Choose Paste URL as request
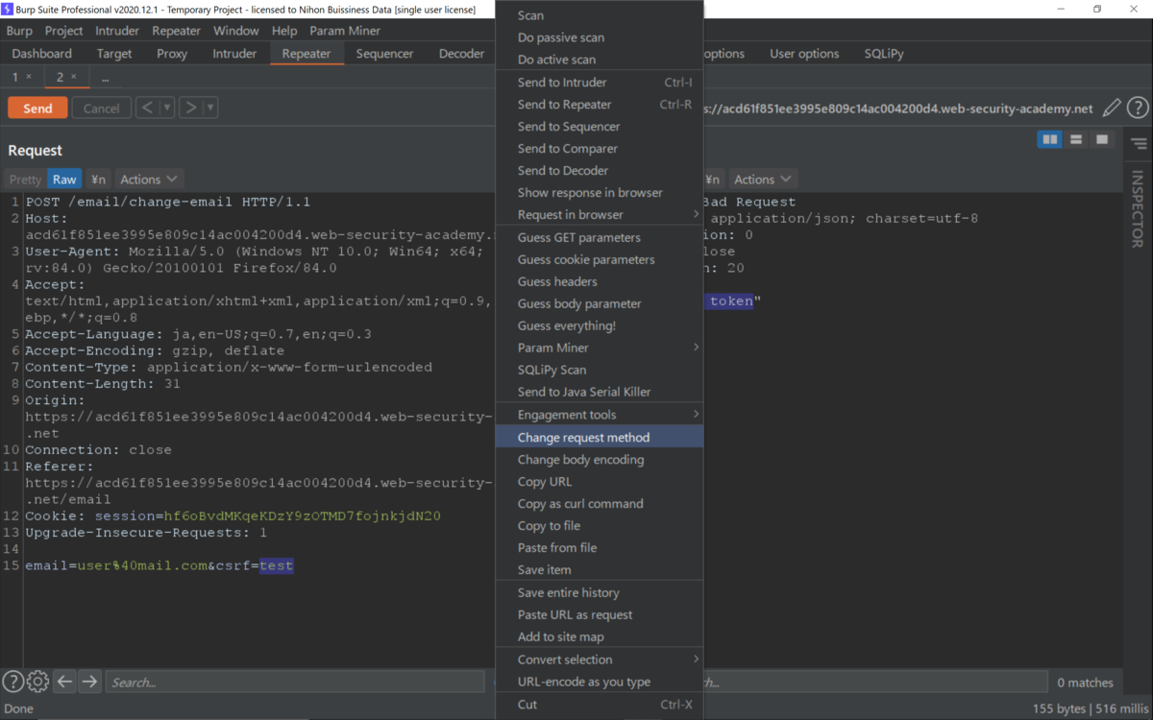The image size is (1153, 720). [599, 614]
